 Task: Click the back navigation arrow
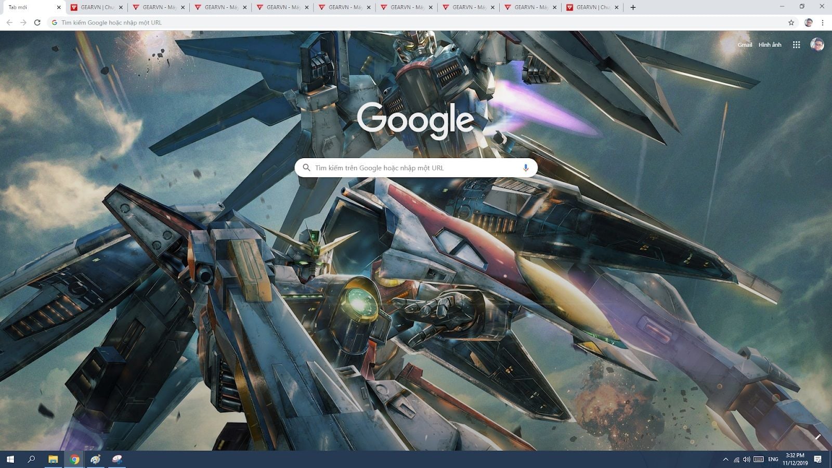pyautogui.click(x=9, y=22)
